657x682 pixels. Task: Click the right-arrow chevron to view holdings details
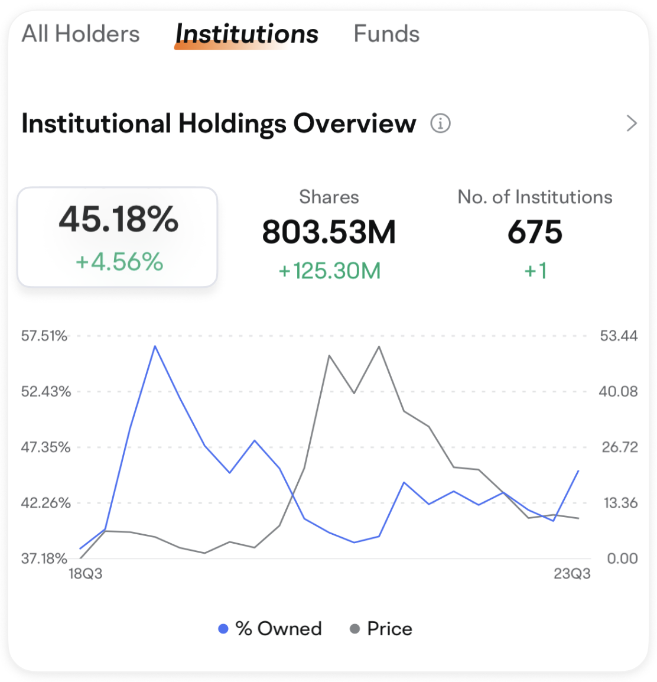pyautogui.click(x=632, y=124)
